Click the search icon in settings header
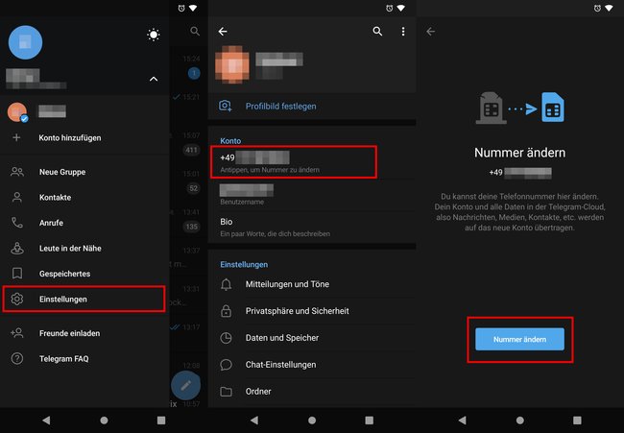The height and width of the screenshot is (433, 624). tap(377, 32)
